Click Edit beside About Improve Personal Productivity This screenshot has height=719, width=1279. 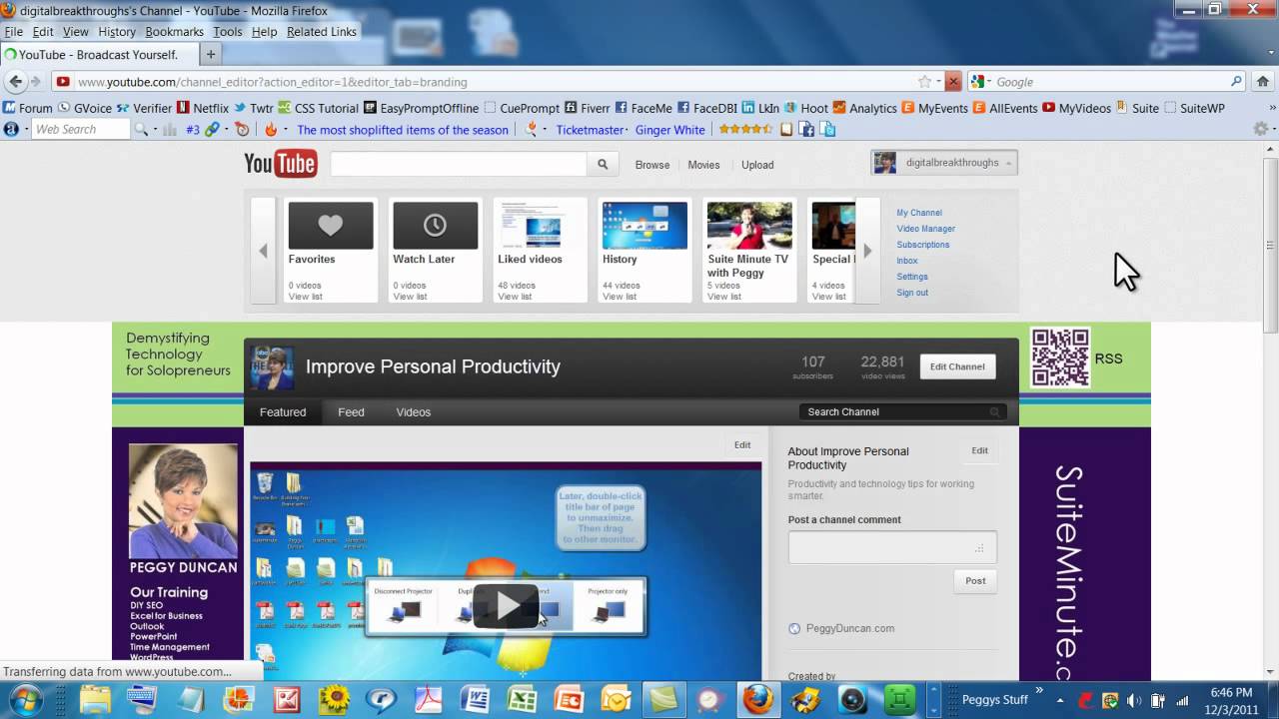pyautogui.click(x=979, y=451)
